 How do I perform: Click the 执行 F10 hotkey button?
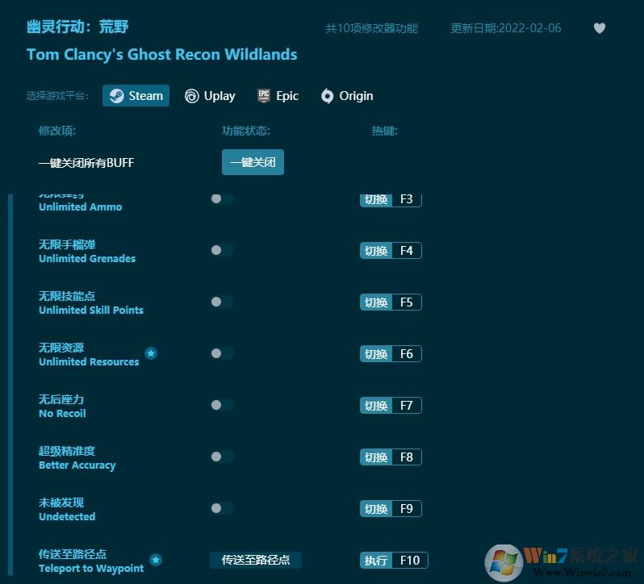(x=395, y=560)
